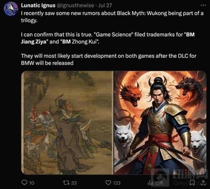Click the @ignusthewise handle
This screenshot has height=189, width=210.
75,5
